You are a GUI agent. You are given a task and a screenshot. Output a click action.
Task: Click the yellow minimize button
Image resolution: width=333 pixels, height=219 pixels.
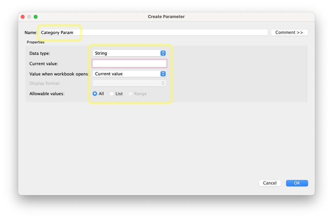(x=29, y=17)
